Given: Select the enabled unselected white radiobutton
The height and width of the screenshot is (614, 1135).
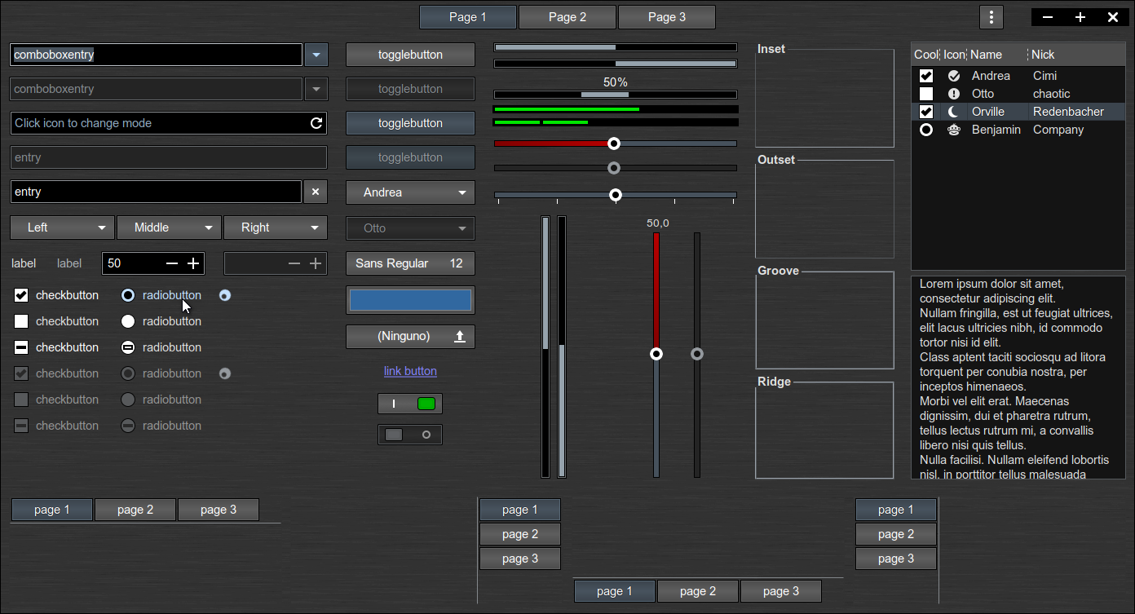Looking at the screenshot, I should [x=128, y=321].
